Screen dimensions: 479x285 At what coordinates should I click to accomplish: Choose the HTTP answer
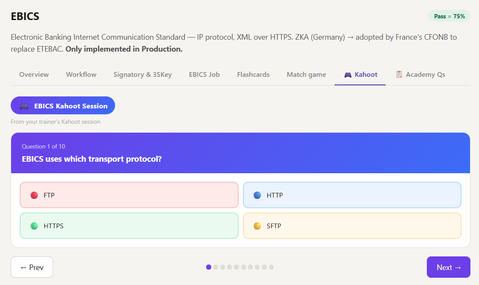[x=352, y=195]
